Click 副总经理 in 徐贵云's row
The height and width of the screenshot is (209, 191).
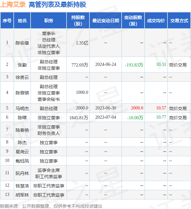click(49, 77)
